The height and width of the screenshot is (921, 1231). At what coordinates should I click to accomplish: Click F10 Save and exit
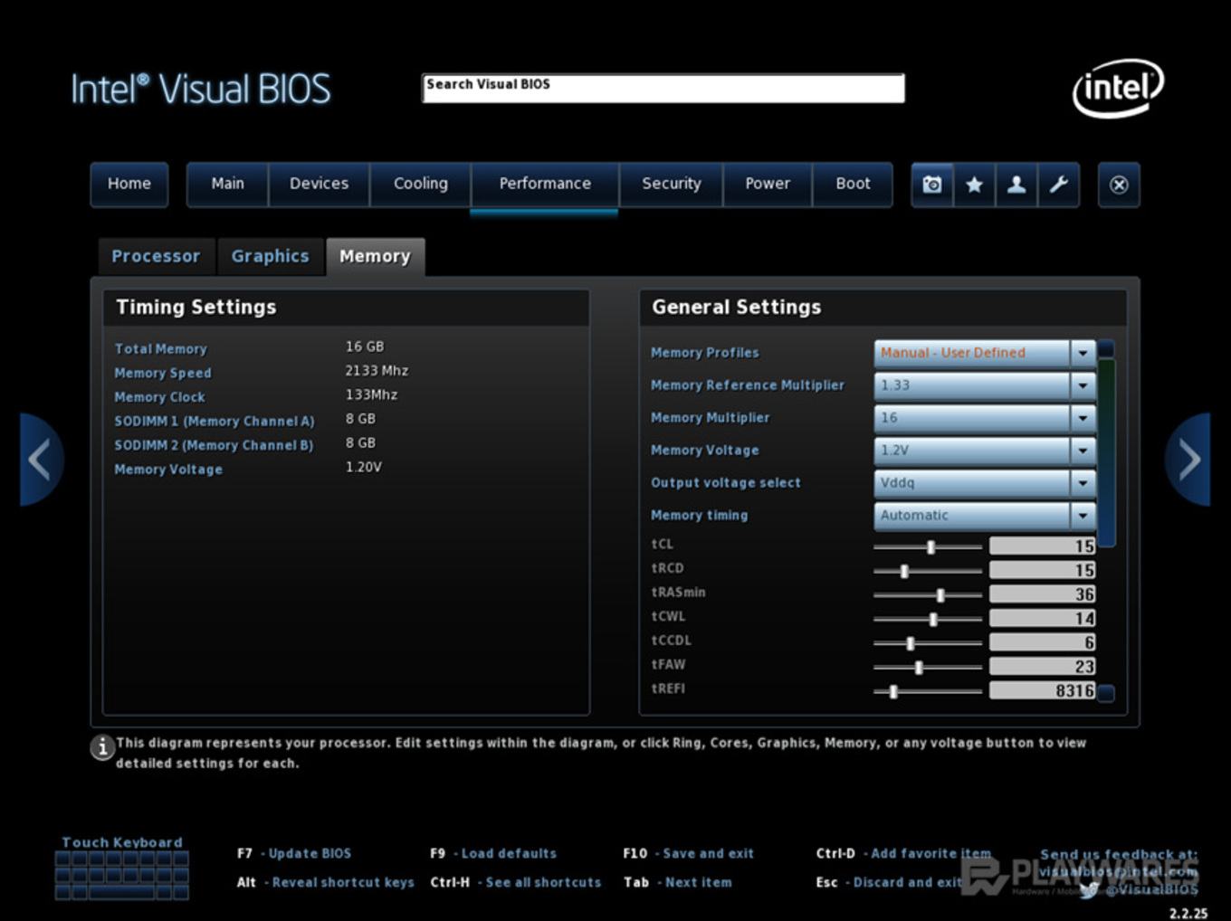(688, 853)
